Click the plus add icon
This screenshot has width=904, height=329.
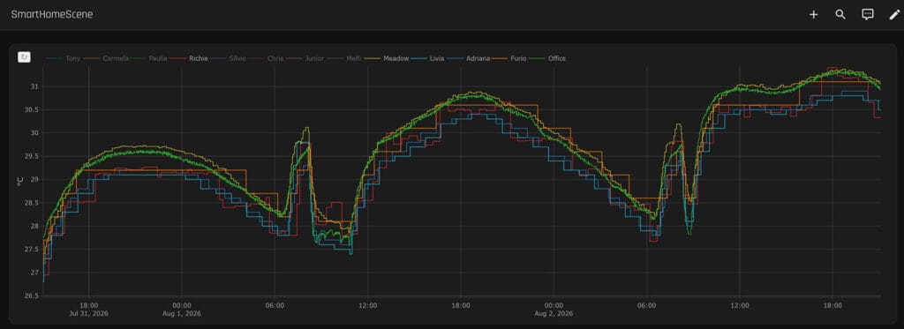(813, 15)
